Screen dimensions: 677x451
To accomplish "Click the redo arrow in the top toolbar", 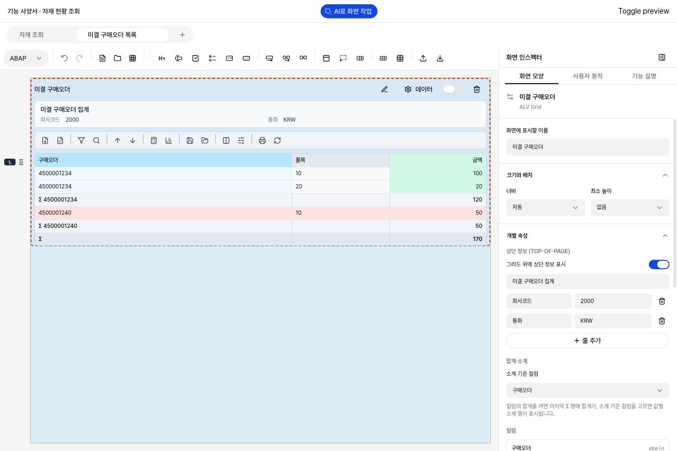I will 79,58.
